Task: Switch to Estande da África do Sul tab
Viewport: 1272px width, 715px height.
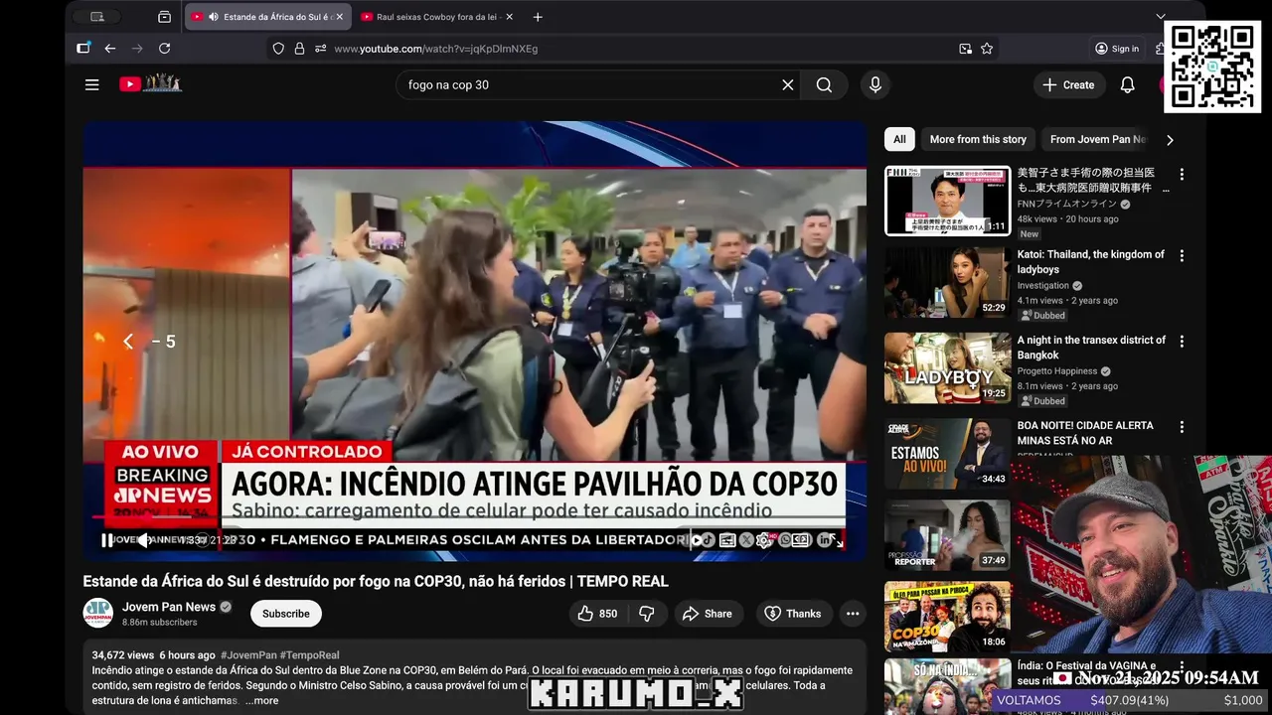Action: tap(268, 17)
